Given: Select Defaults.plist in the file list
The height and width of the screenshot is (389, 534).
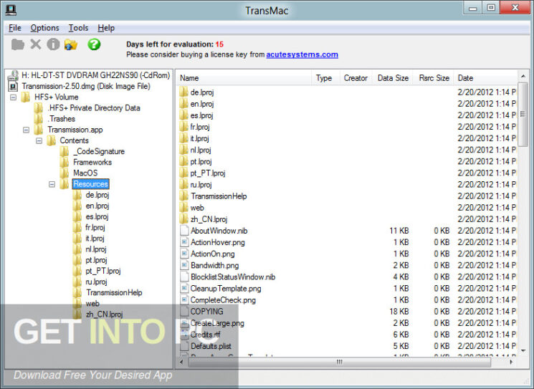Looking at the screenshot, I should click(211, 346).
